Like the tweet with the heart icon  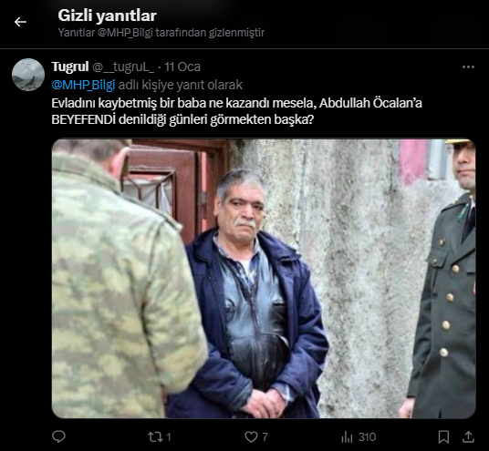pos(251,437)
